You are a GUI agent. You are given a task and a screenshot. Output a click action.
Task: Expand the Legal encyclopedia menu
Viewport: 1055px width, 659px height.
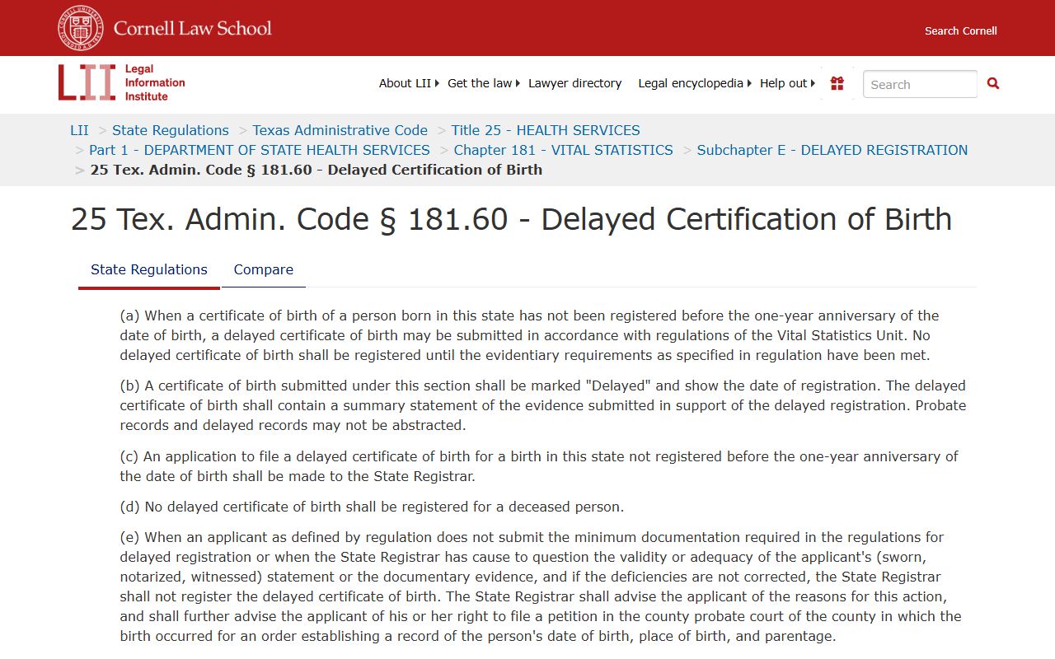click(x=695, y=83)
